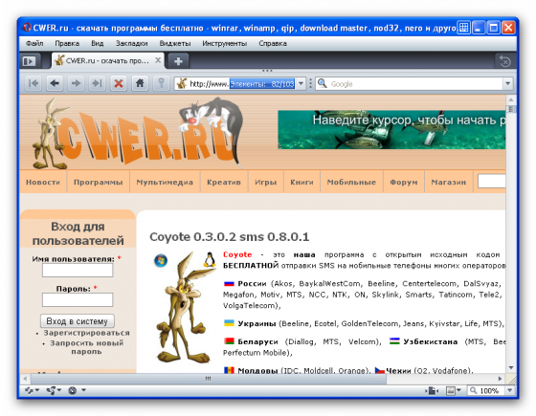Click the fish banner advertisement

391,130
